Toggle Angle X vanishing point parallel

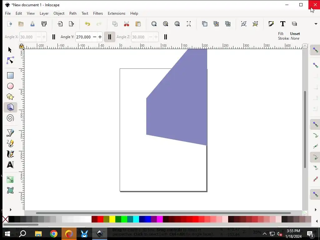point(54,37)
